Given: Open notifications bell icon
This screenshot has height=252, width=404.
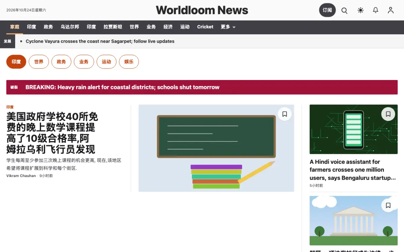Looking at the screenshot, I should tap(376, 10).
